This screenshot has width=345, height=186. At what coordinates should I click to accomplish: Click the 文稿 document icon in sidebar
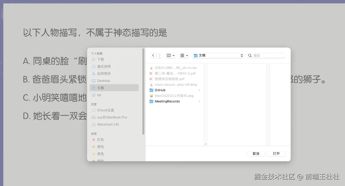(x=94, y=88)
